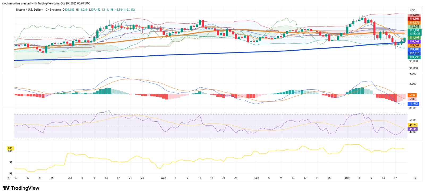
Task: Click the TradingView logo
Action: (21, 188)
